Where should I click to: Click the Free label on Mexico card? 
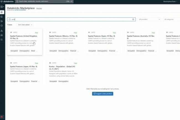(x=75, y=33)
